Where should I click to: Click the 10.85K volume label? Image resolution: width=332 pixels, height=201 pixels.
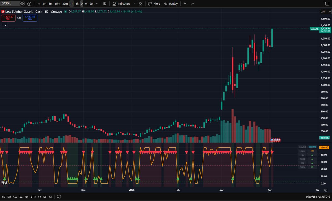click(324, 138)
